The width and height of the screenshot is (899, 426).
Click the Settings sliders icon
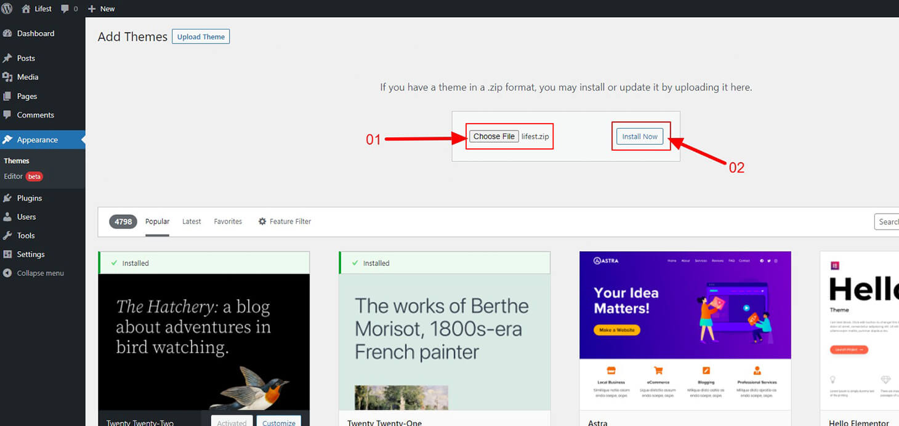(x=7, y=254)
